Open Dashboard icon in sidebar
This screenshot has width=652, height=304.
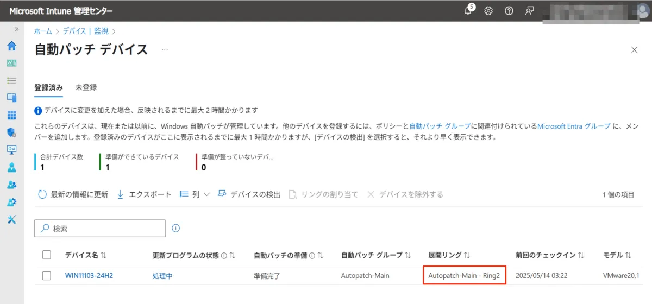click(11, 63)
